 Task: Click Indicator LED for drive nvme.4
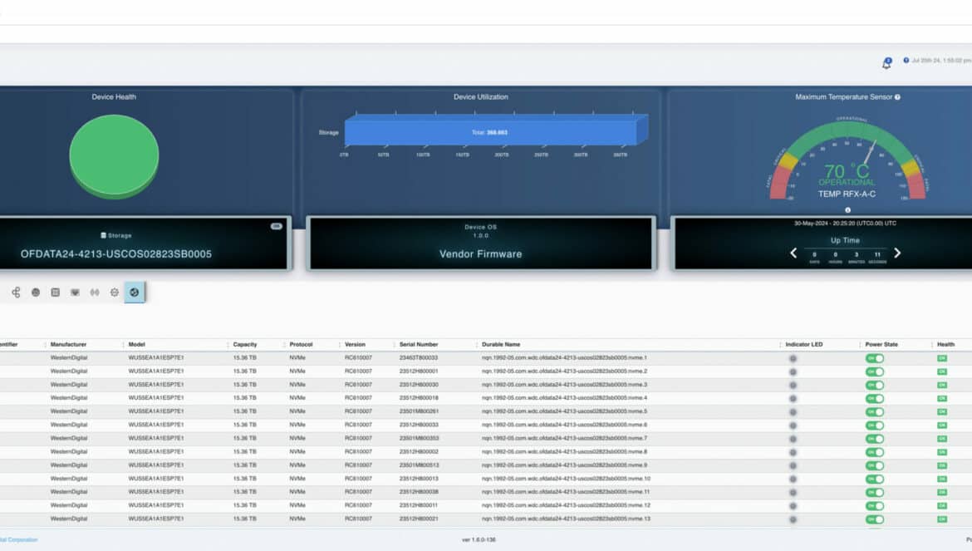pos(793,399)
